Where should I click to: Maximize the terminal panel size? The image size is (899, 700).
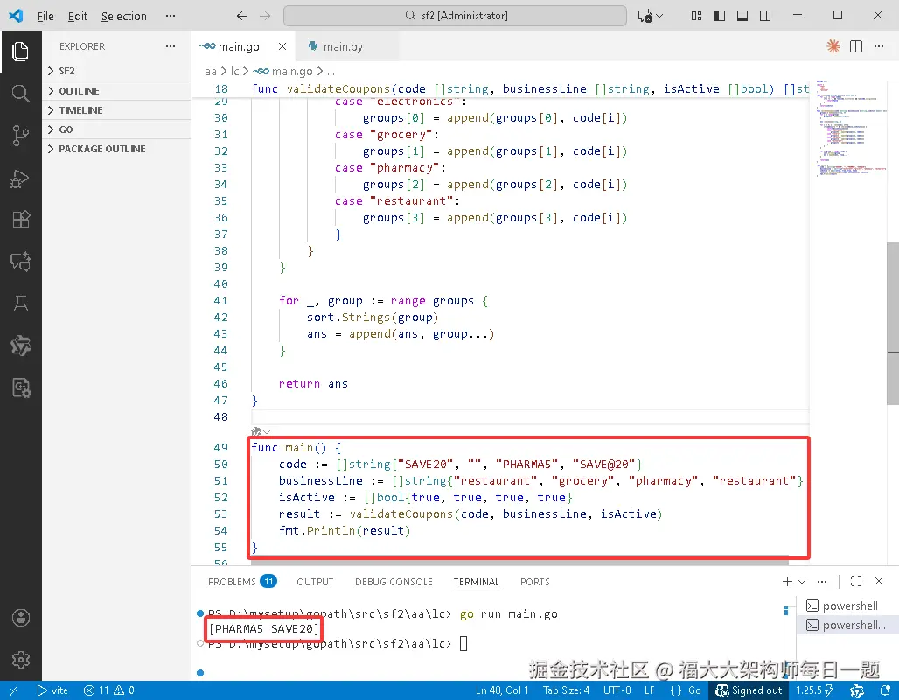click(x=856, y=581)
